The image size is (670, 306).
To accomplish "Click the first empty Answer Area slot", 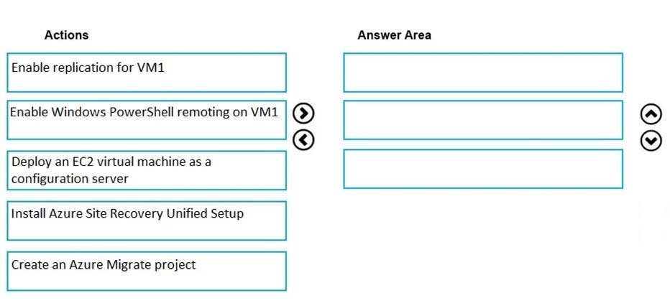I will pyautogui.click(x=483, y=73).
